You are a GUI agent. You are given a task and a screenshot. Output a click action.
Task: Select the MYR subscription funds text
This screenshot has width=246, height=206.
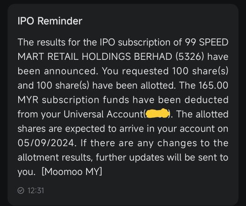pyautogui.click(x=73, y=100)
